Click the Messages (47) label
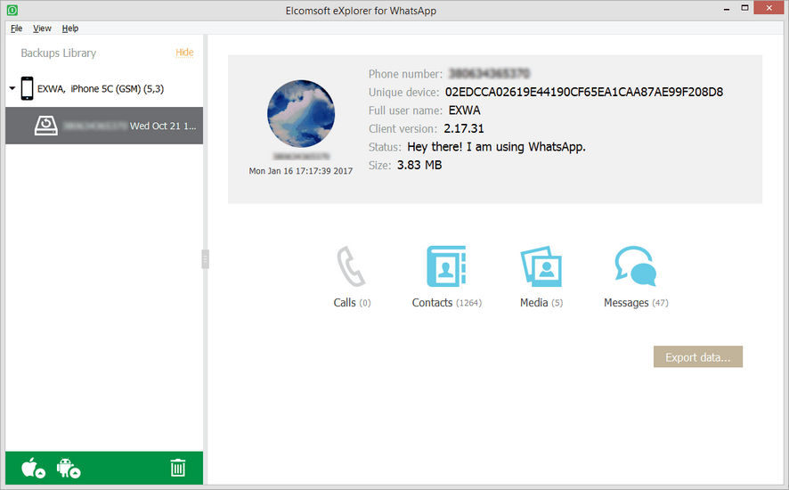This screenshot has width=789, height=490. pos(636,303)
